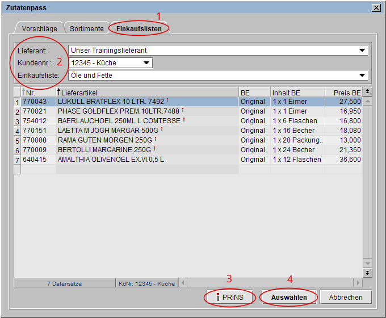Expand the Kundennr. combo box
The width and height of the screenshot is (386, 318).
146,63
